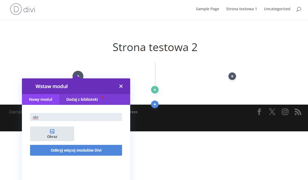Open Strona testowa 1 menu link
Image resolution: width=308 pixels, height=180 pixels.
(241, 9)
